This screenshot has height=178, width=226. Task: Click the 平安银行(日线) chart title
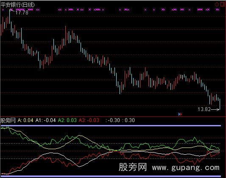17,5
